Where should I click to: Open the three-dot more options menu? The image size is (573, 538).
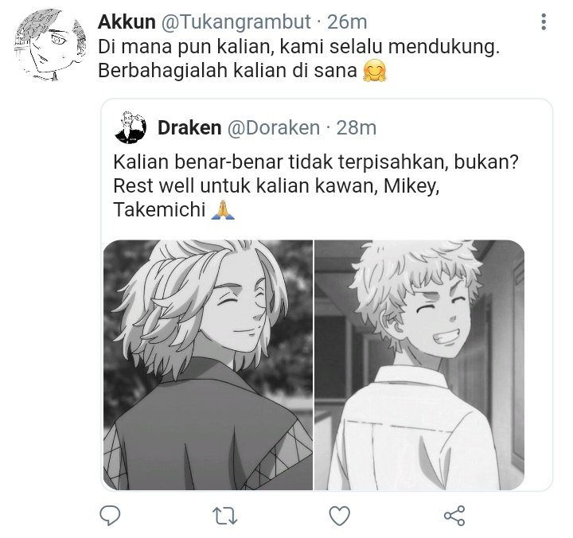pyautogui.click(x=544, y=22)
